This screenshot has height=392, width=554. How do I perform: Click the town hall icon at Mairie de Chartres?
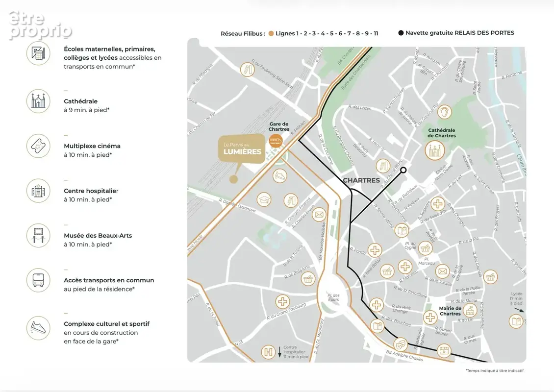[x=470, y=311]
